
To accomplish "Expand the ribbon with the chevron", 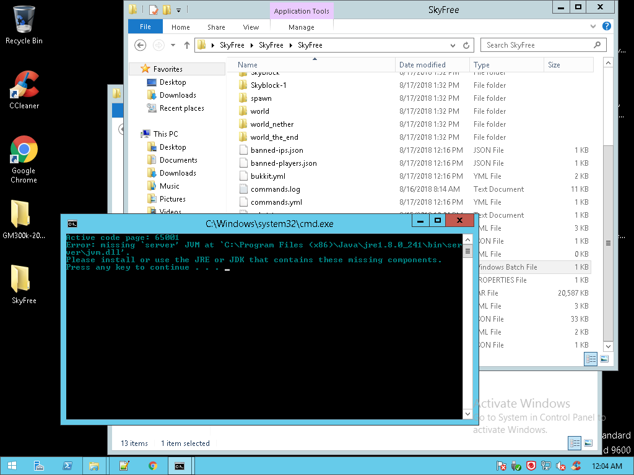I will pyautogui.click(x=594, y=27).
